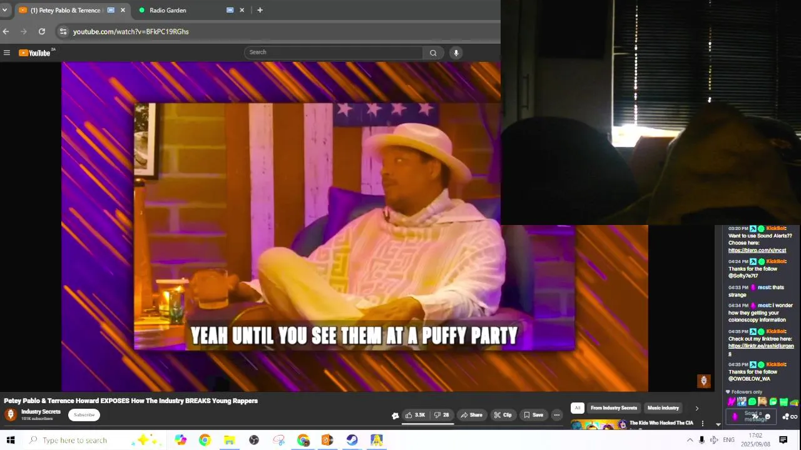This screenshot has width=801, height=450.
Task: Open The Kids Who Hacked The CIA thumbnail
Action: coord(599,425)
